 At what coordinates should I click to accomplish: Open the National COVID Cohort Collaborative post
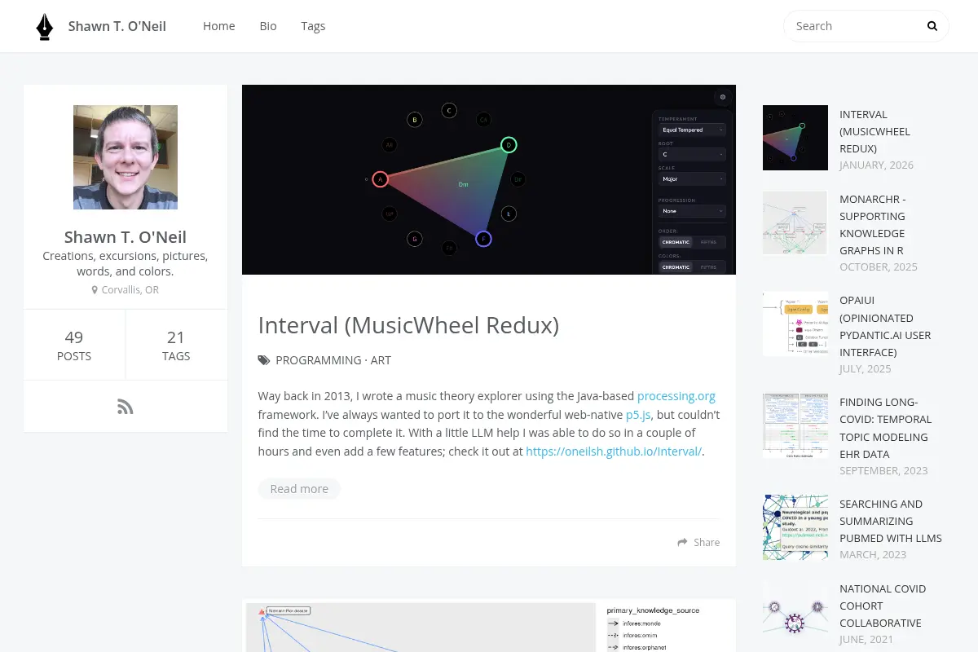click(880, 606)
